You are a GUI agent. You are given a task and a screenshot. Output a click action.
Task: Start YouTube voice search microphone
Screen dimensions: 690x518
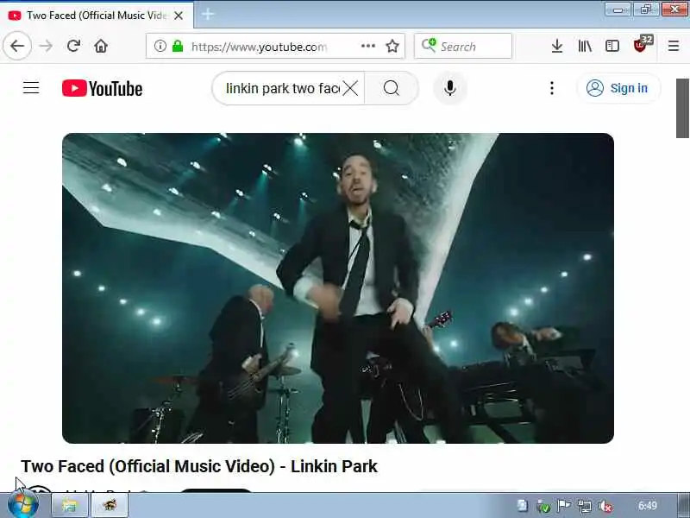coord(449,88)
